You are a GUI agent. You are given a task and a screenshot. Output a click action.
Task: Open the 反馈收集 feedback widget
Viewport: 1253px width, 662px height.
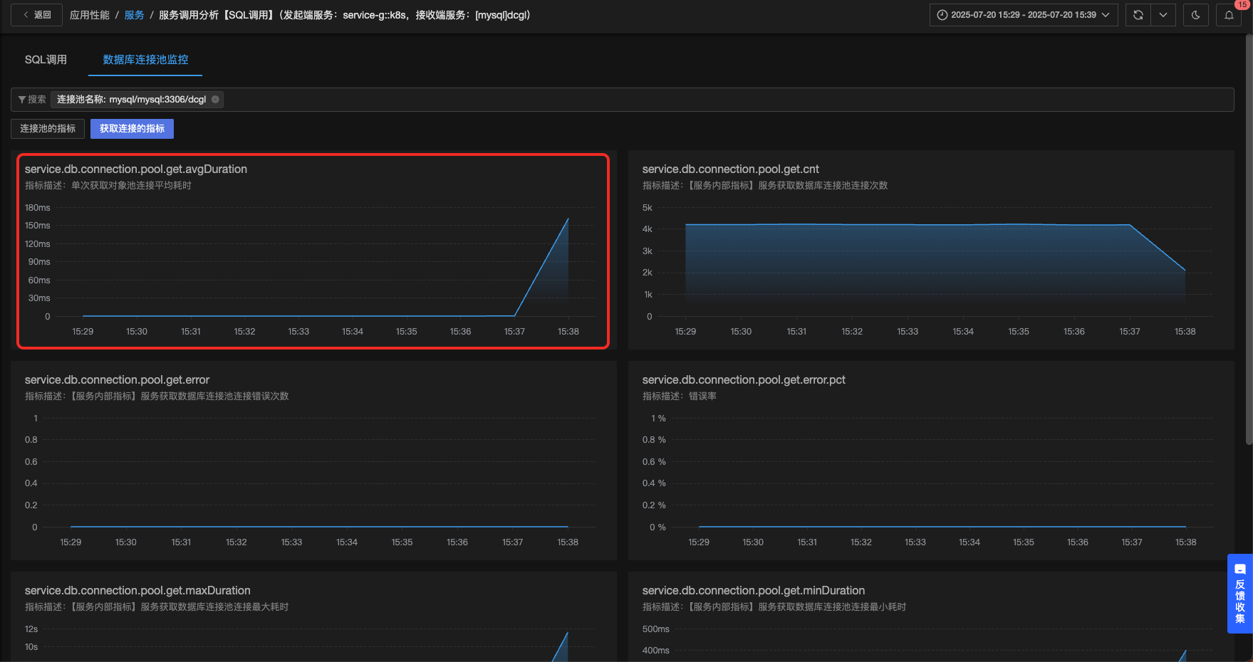pyautogui.click(x=1239, y=594)
